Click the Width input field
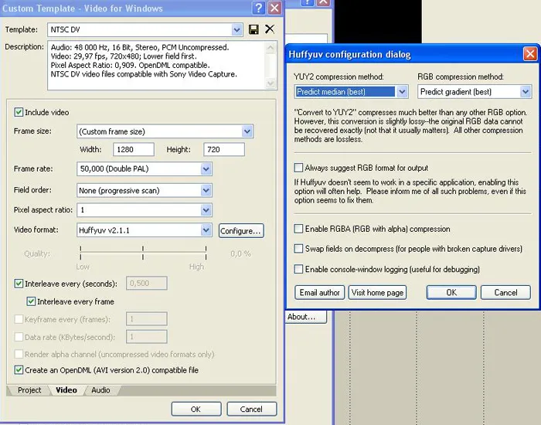Screen dimensions: 541x425 [x=134, y=150]
